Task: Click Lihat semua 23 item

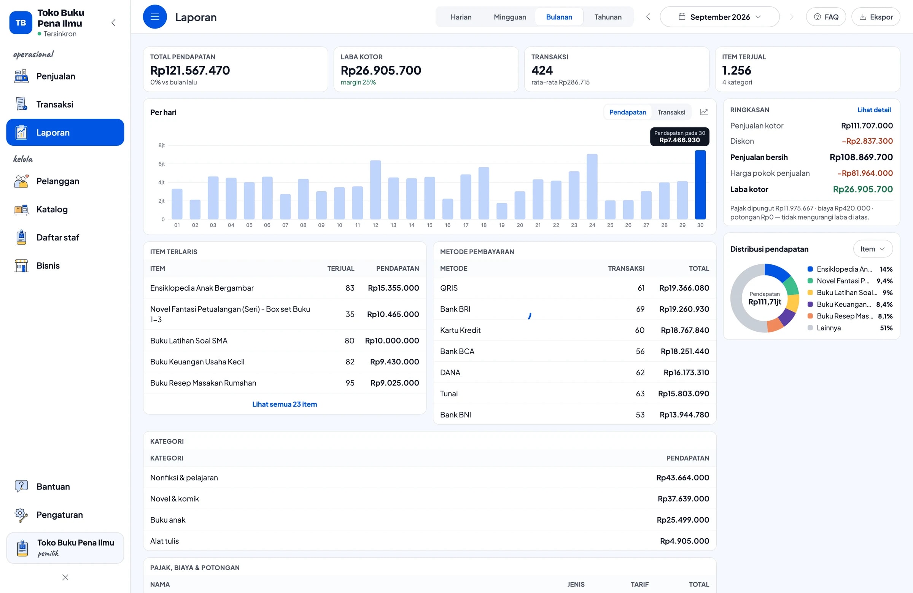Action: (x=285, y=404)
